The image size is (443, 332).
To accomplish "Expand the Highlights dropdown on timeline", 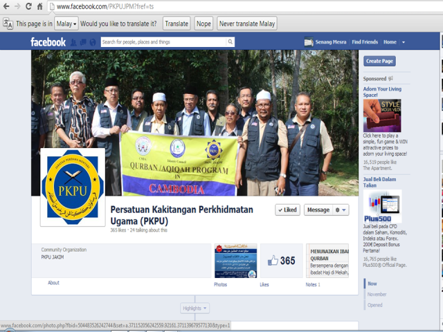I will (x=195, y=308).
